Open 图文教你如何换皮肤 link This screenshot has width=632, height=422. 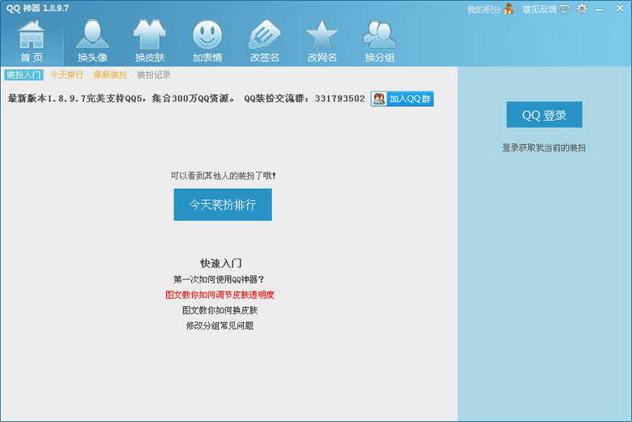point(220,310)
